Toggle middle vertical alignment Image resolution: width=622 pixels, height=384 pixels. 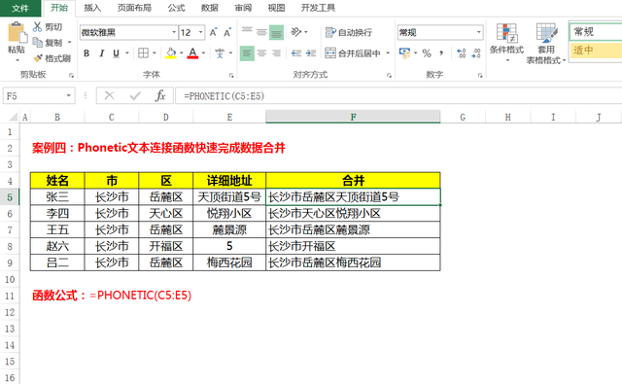click(x=261, y=32)
